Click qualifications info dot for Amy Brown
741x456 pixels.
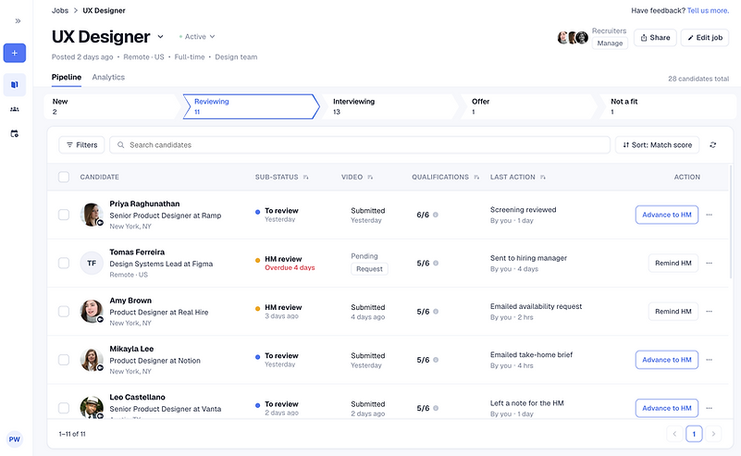click(436, 312)
